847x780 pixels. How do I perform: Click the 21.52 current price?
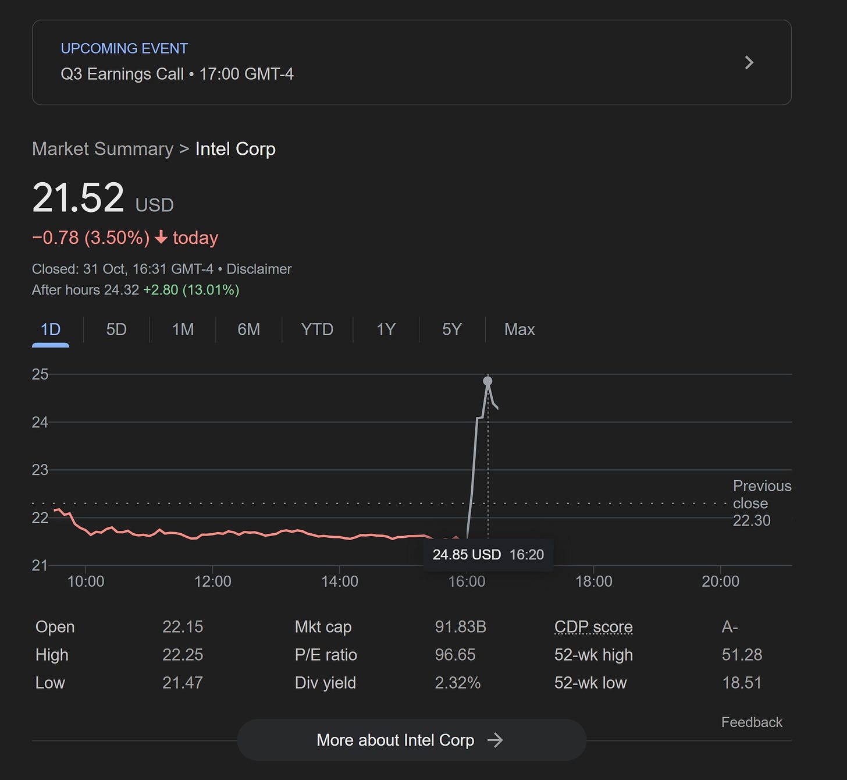point(78,197)
